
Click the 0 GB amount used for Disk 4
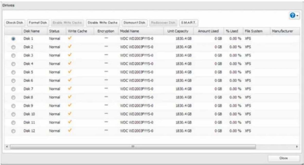pyautogui.click(x=218, y=64)
